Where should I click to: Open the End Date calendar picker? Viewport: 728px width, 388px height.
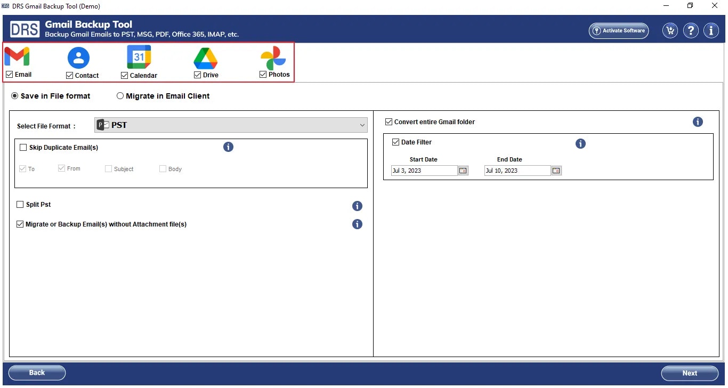coord(556,171)
